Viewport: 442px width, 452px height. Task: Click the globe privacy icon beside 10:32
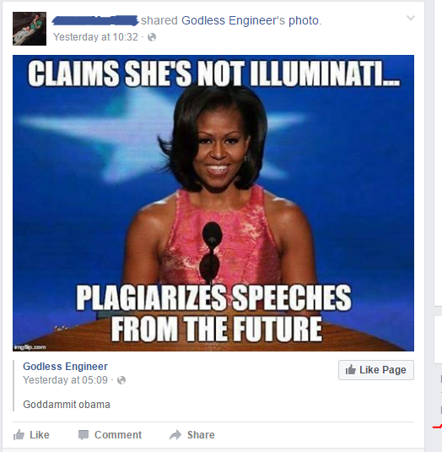tap(152, 37)
